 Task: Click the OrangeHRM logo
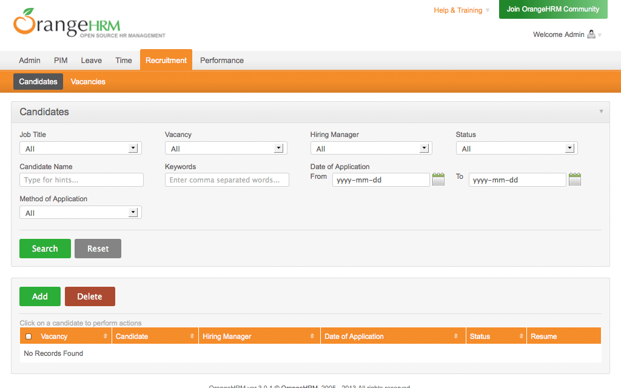point(67,24)
